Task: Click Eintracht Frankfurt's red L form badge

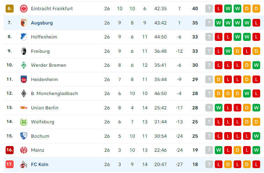Action: [219, 9]
